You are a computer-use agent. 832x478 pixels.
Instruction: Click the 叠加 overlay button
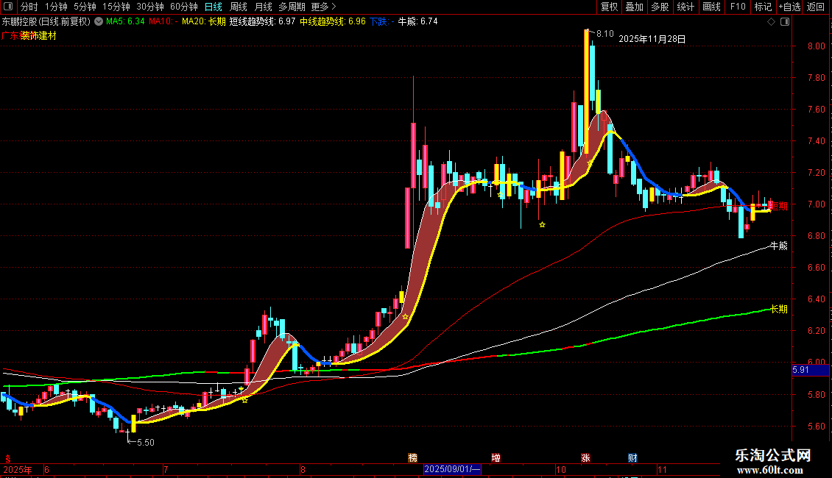(x=635, y=7)
